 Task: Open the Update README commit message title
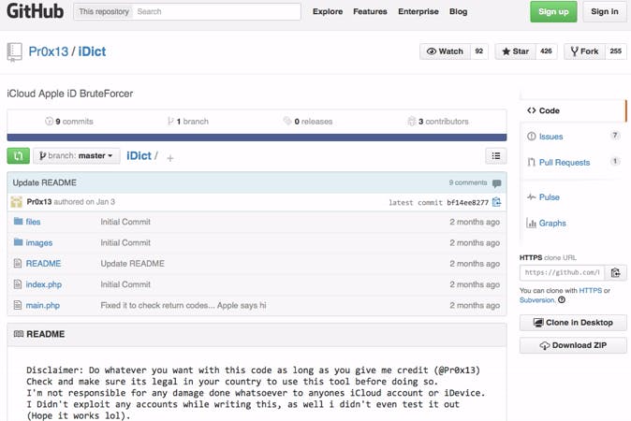[45, 182]
